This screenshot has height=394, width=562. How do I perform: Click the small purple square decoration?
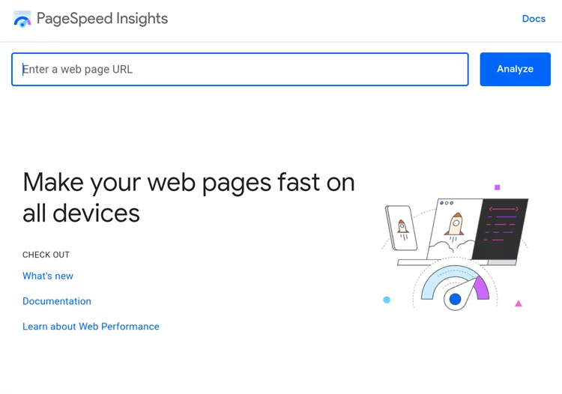pos(497,187)
